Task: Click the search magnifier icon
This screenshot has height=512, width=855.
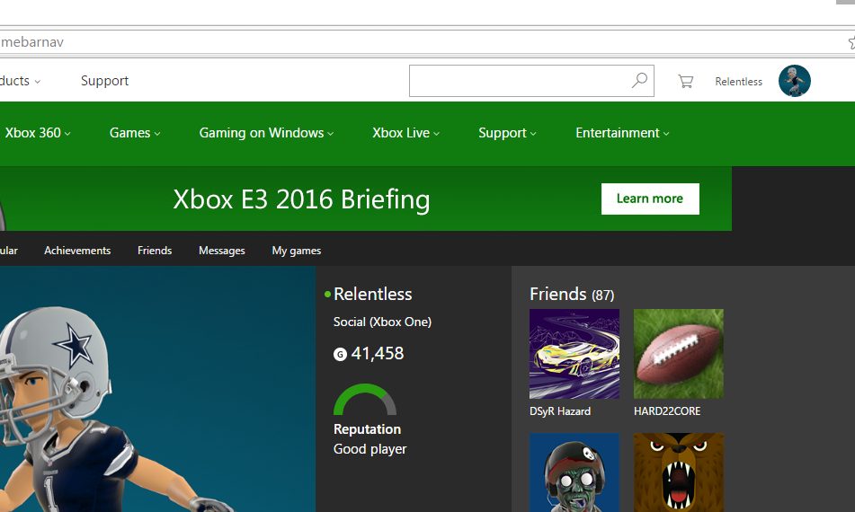Action: [639, 81]
